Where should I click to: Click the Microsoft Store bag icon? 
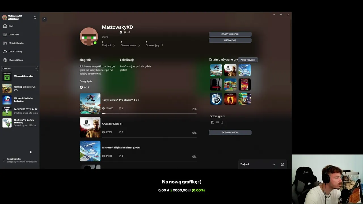pos(5,60)
